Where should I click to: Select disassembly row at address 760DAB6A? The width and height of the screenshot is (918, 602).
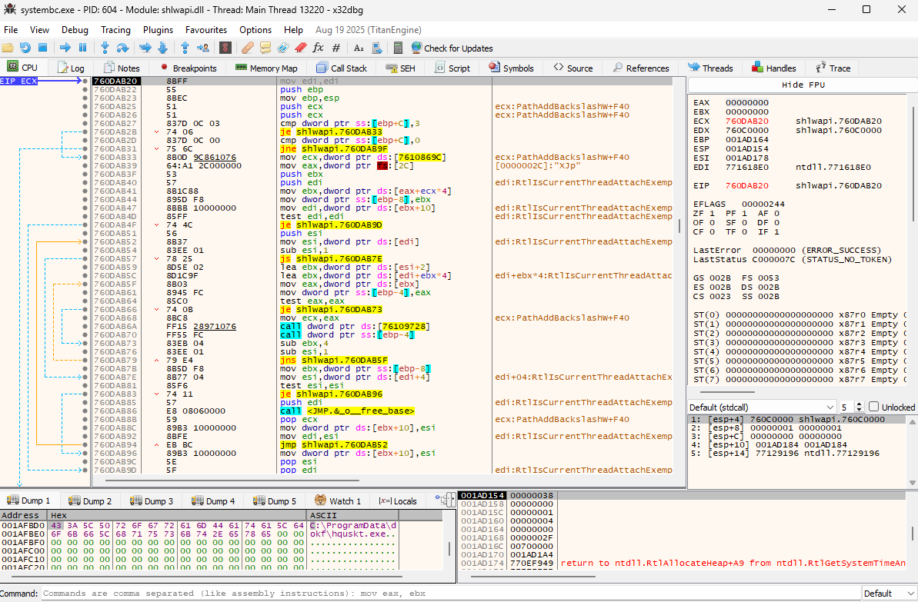pos(383,327)
